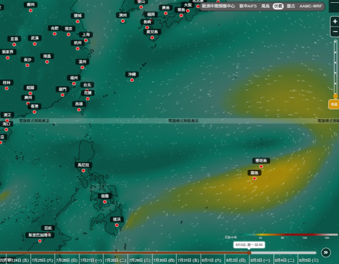Click the 濟州 location marker

[123, 21]
